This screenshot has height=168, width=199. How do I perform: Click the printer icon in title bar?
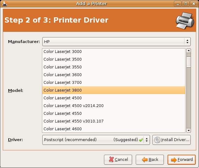tap(5, 4)
